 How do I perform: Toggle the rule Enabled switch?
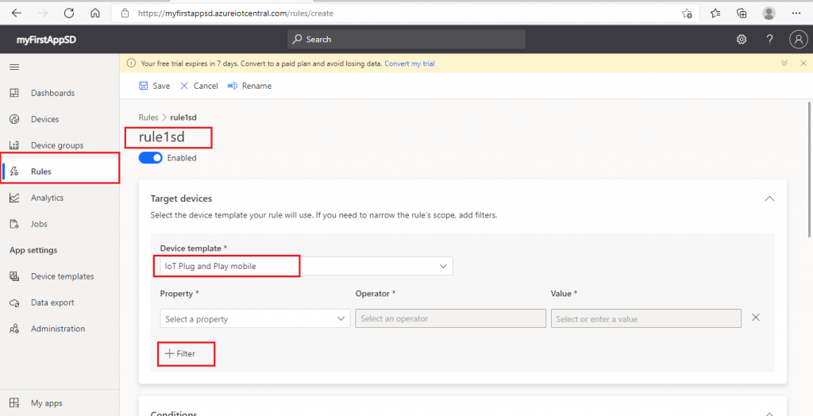coord(151,158)
